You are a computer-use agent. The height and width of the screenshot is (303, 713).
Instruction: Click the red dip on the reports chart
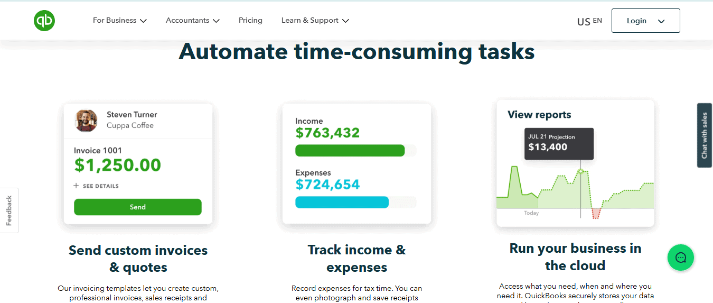596,213
